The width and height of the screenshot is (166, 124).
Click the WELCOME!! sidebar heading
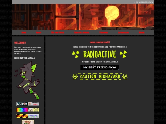20,43
